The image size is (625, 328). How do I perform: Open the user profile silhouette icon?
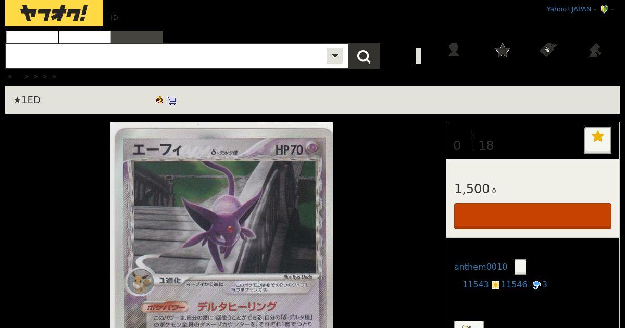(x=454, y=50)
